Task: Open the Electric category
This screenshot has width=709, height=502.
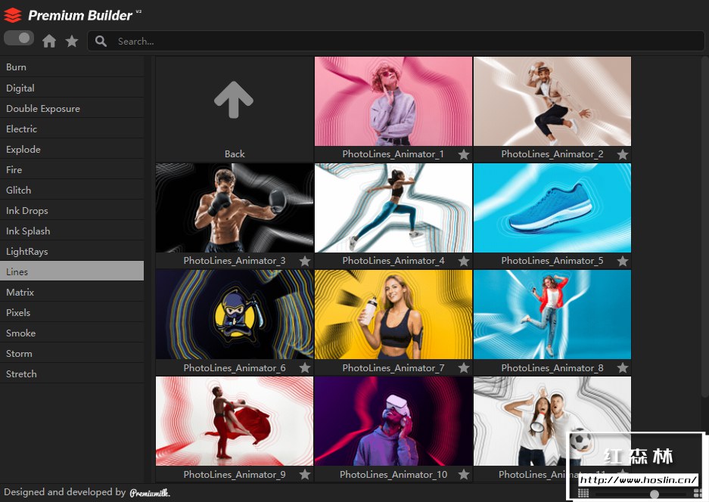Action: pos(72,129)
